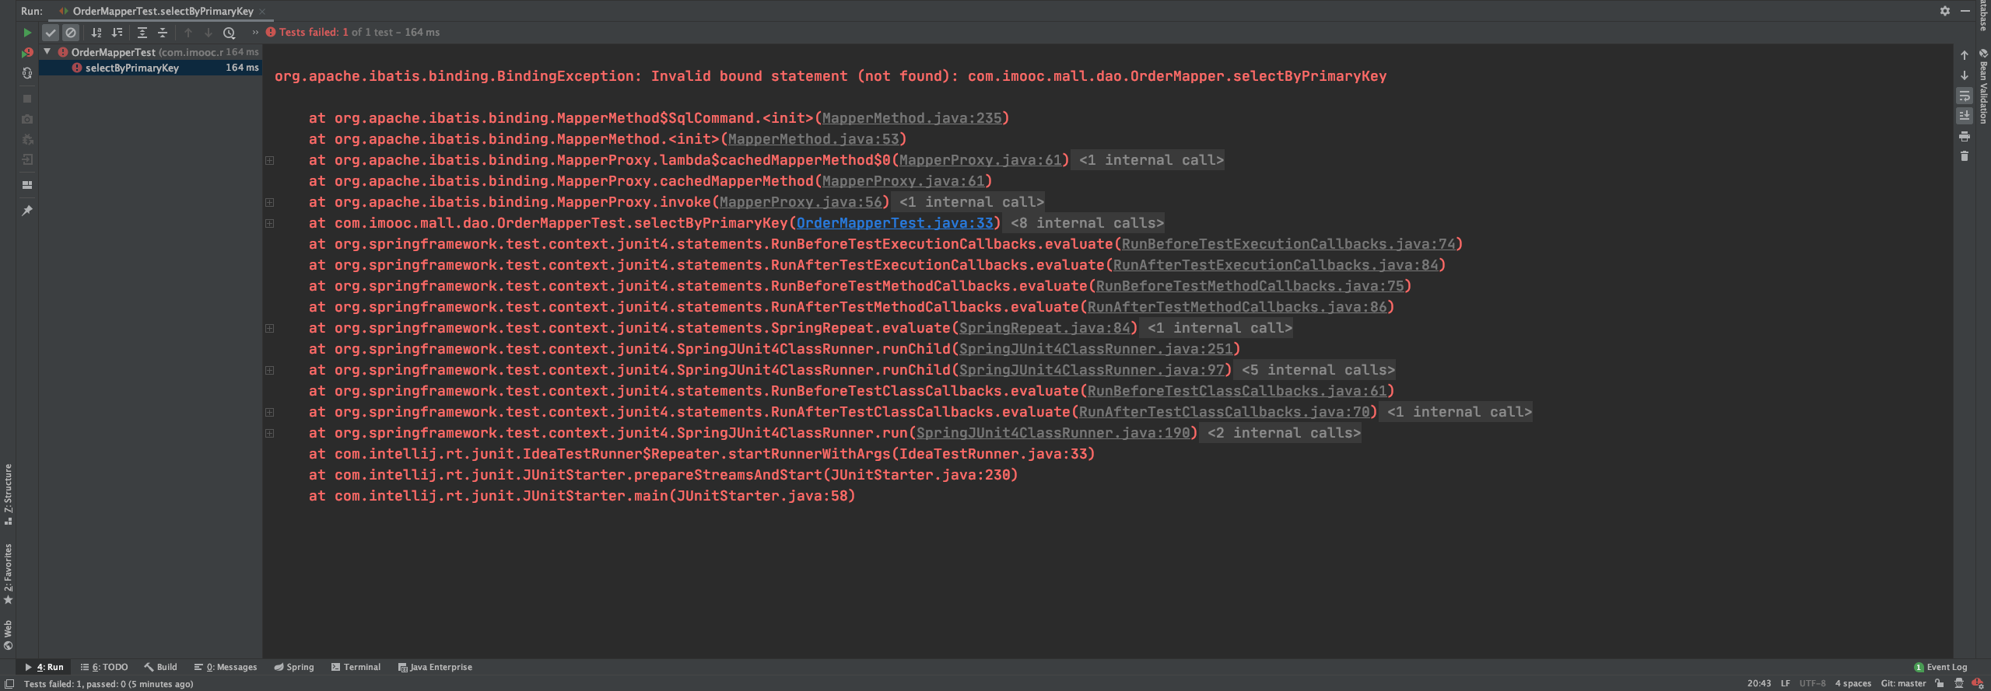
Task: Rerun the test with the green play icon
Action: click(x=27, y=33)
